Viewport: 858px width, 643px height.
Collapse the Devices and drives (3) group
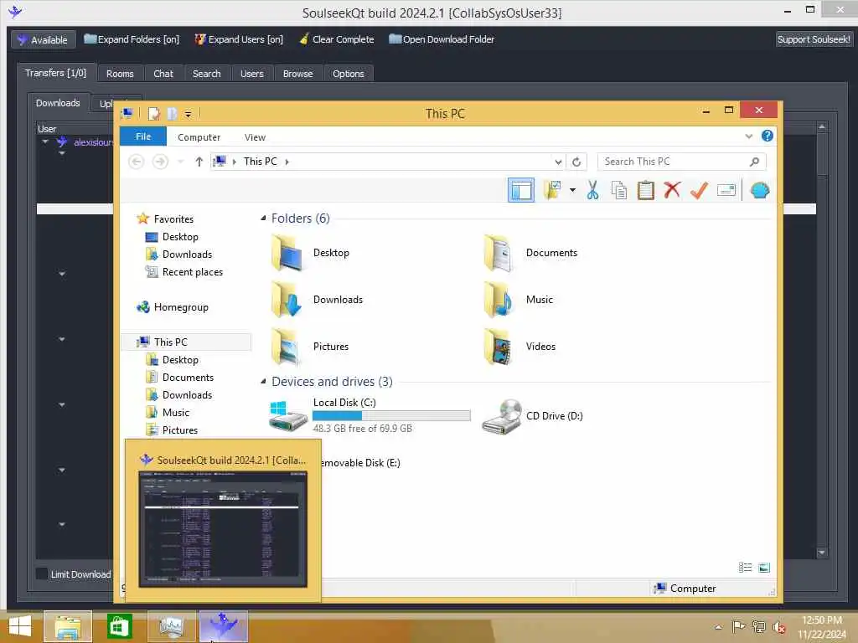coord(263,382)
